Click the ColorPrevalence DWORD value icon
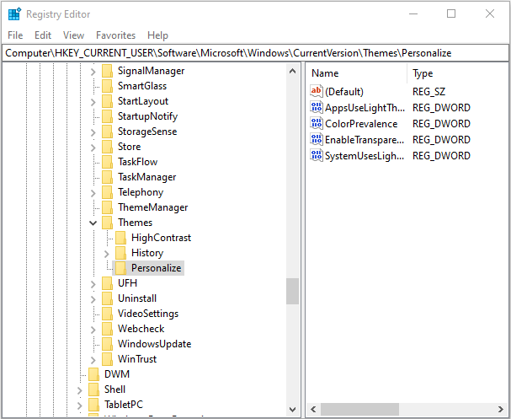This screenshot has width=511, height=419. [317, 124]
